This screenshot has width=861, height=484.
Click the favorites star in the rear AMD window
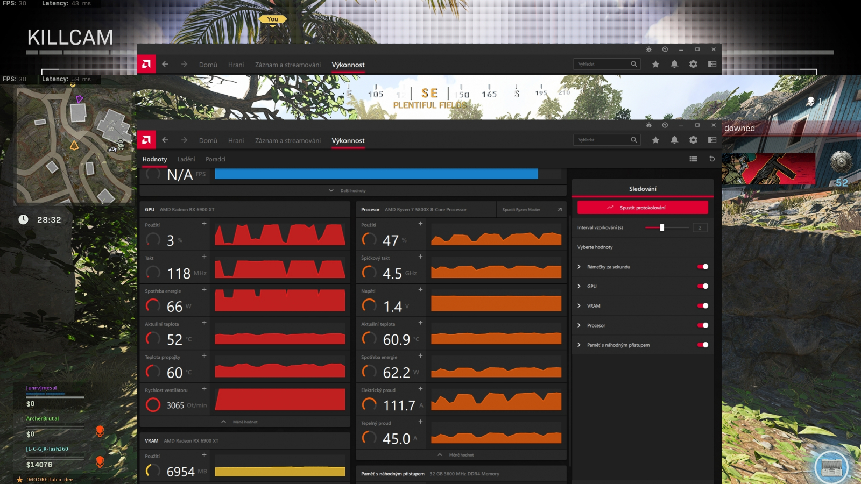[655, 64]
